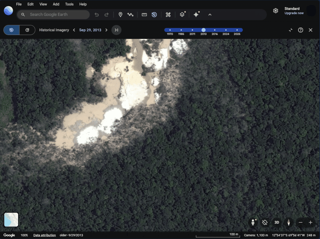Click the historical imagery toolbar icon
The image size is (320, 239).
tap(154, 15)
